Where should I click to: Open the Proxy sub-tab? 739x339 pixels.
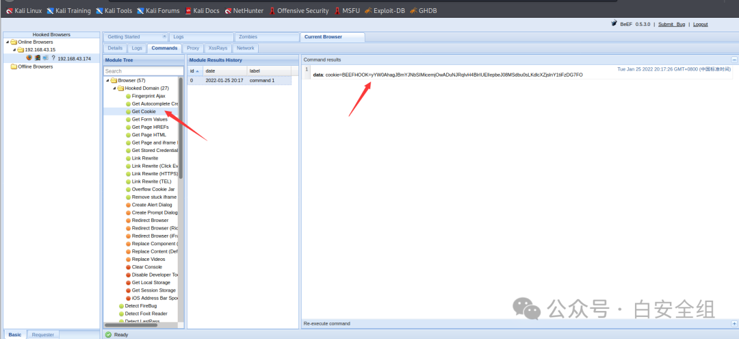coord(193,48)
